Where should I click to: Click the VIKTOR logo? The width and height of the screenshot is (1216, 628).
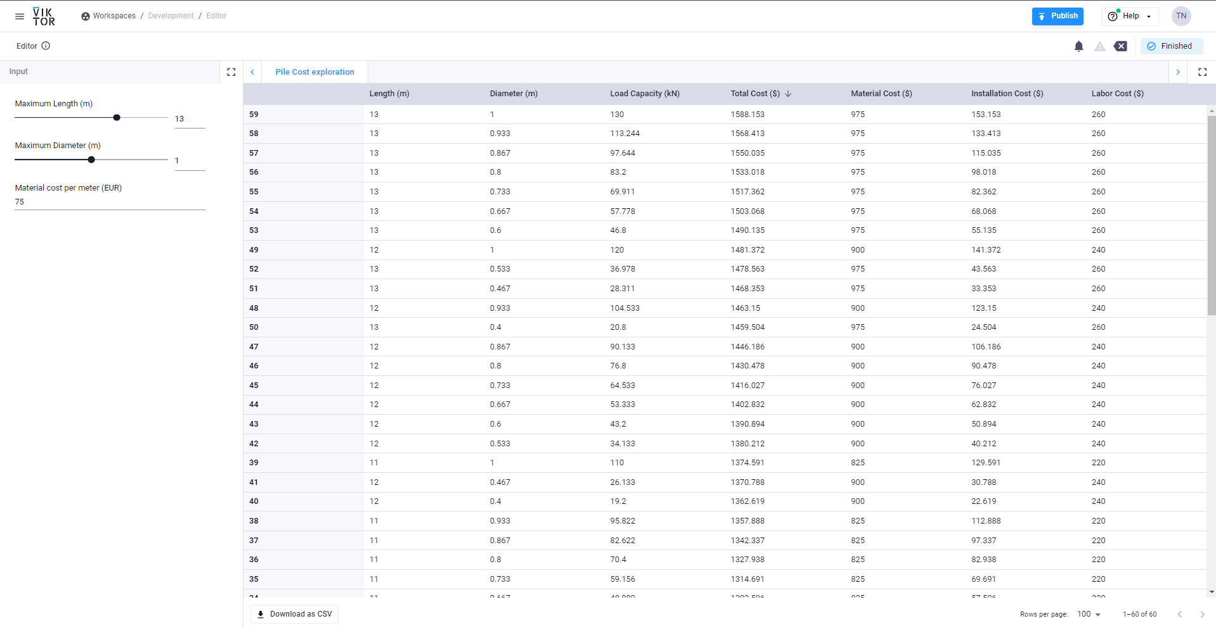pos(44,16)
